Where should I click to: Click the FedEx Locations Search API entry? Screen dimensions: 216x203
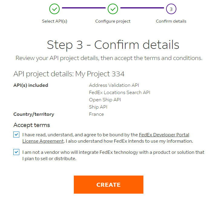119,93
